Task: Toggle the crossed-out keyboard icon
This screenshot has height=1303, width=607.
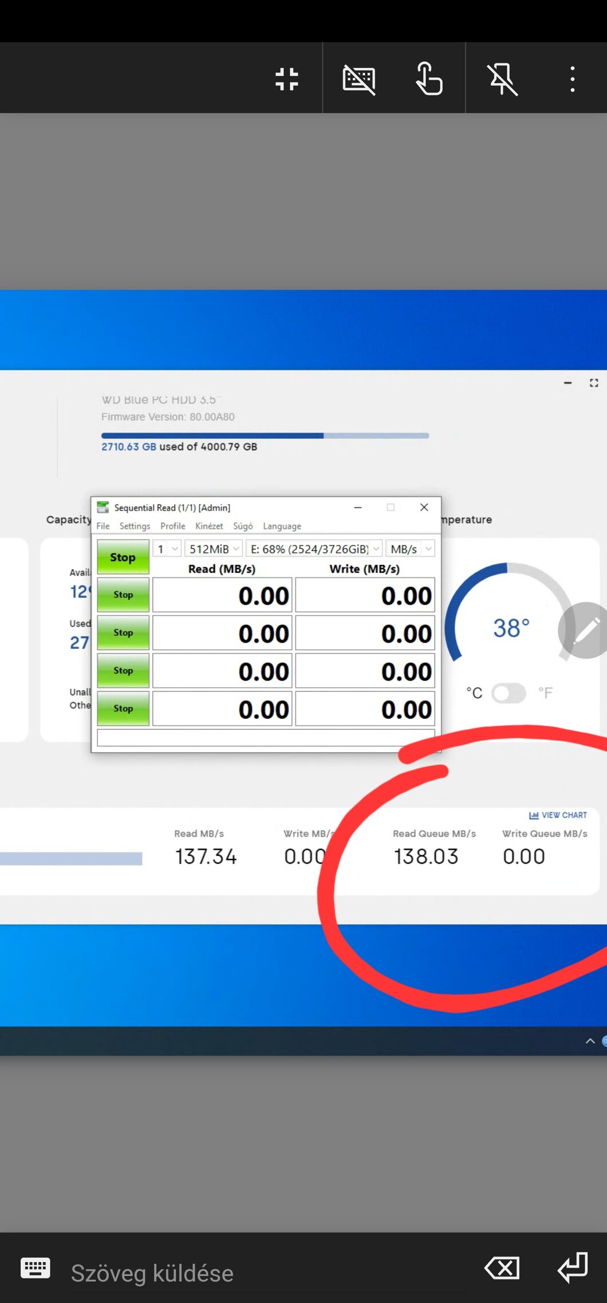Action: click(x=359, y=79)
